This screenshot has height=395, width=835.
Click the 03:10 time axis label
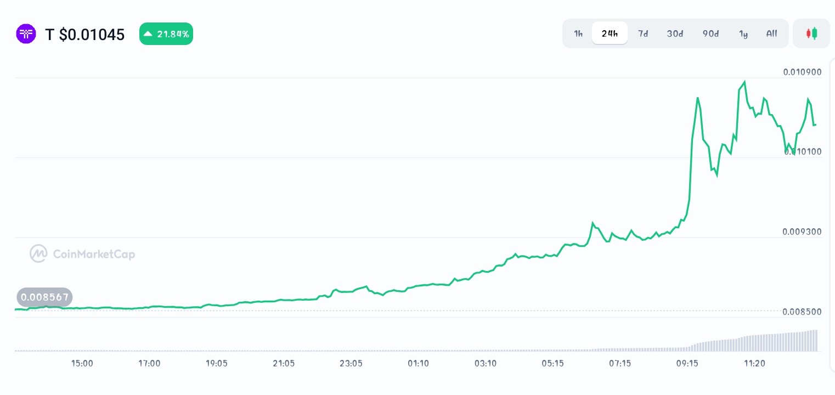(x=486, y=363)
